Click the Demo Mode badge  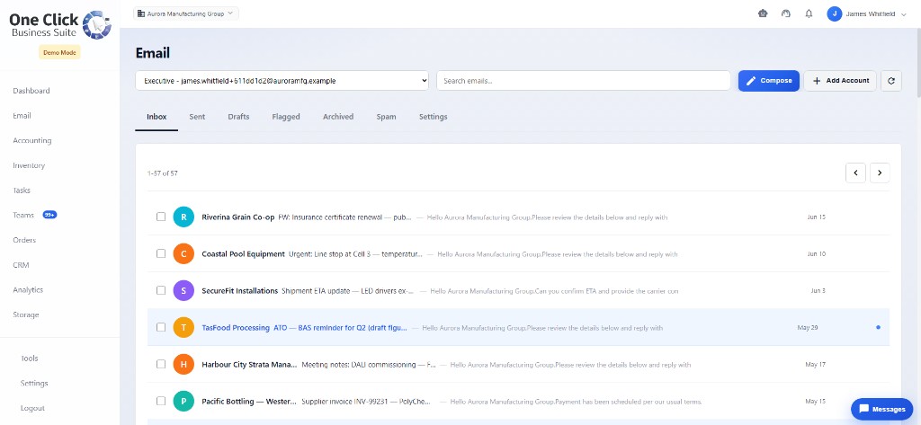[x=60, y=52]
